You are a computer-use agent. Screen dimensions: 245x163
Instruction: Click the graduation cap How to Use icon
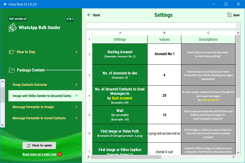[12, 52]
